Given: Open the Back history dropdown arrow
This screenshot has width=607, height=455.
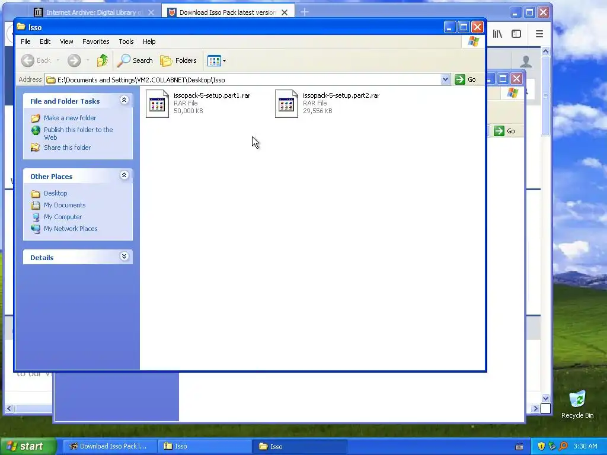Looking at the screenshot, I should (x=57, y=60).
